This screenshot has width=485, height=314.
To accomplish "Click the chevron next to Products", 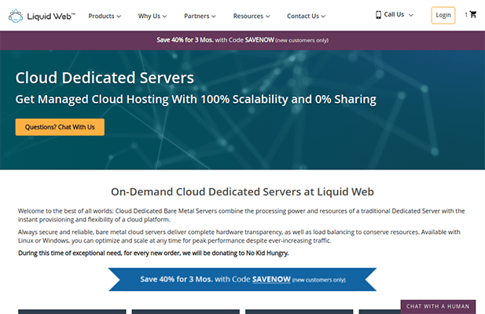I will [119, 16].
